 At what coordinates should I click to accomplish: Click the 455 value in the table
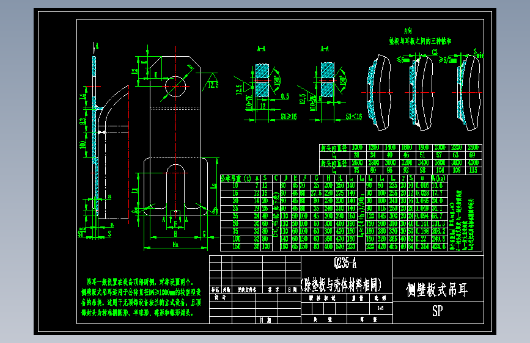[x=393, y=247]
